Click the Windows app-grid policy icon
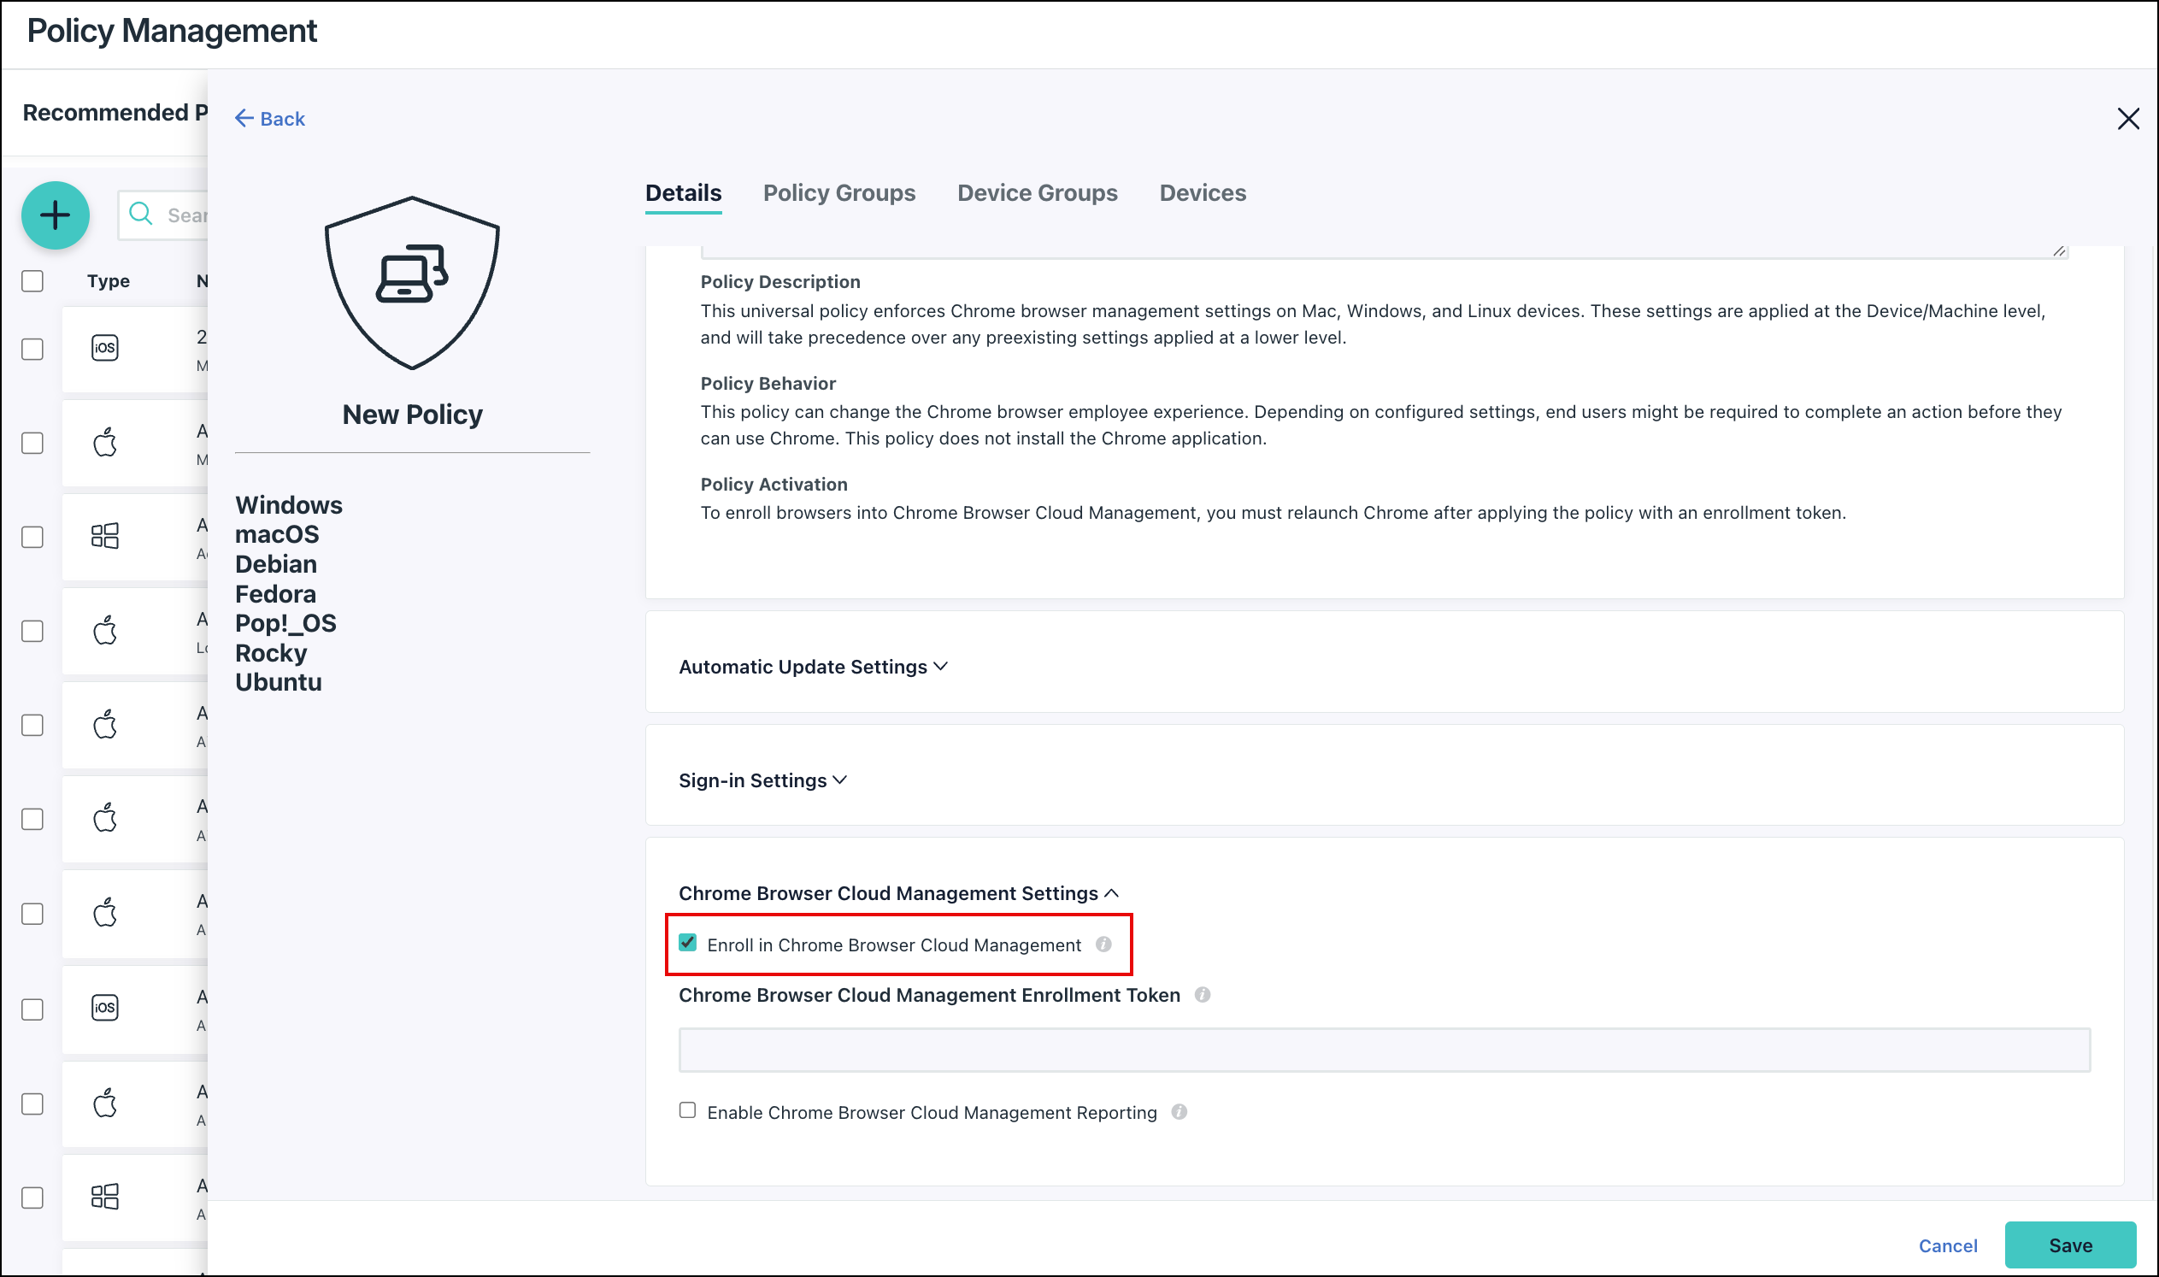 [104, 535]
